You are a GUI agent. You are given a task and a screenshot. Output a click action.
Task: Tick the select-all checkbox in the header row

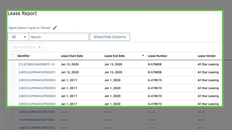point(13,56)
